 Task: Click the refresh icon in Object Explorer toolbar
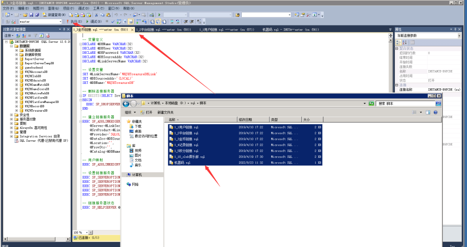pos(41,36)
